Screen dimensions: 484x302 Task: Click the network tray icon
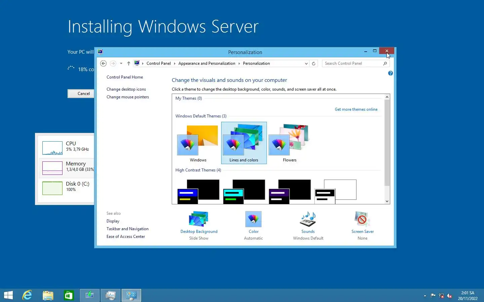441,296
